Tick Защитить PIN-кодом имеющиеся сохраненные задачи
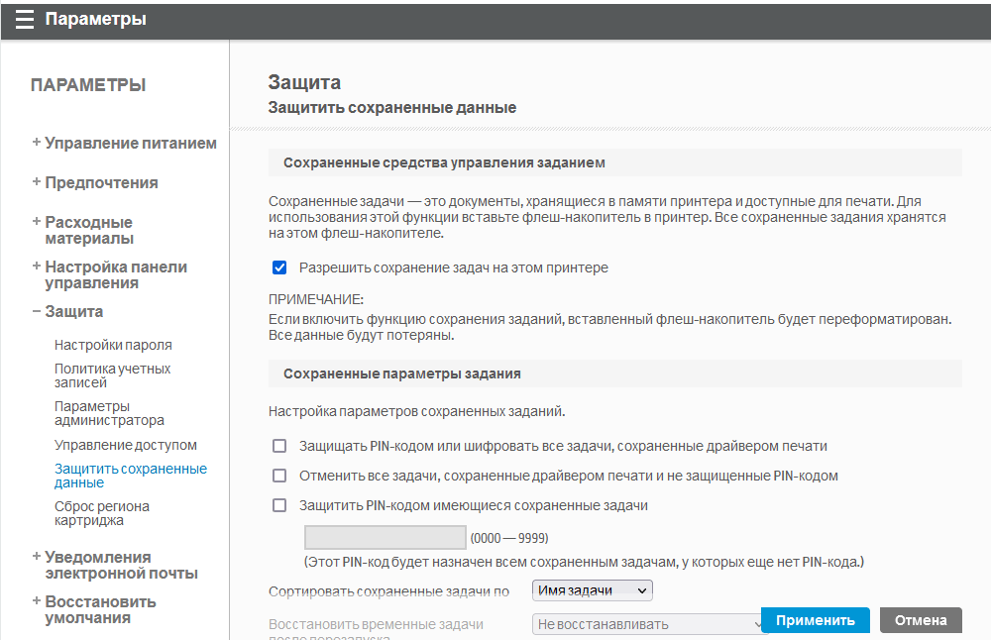This screenshot has width=991, height=640. (x=279, y=505)
